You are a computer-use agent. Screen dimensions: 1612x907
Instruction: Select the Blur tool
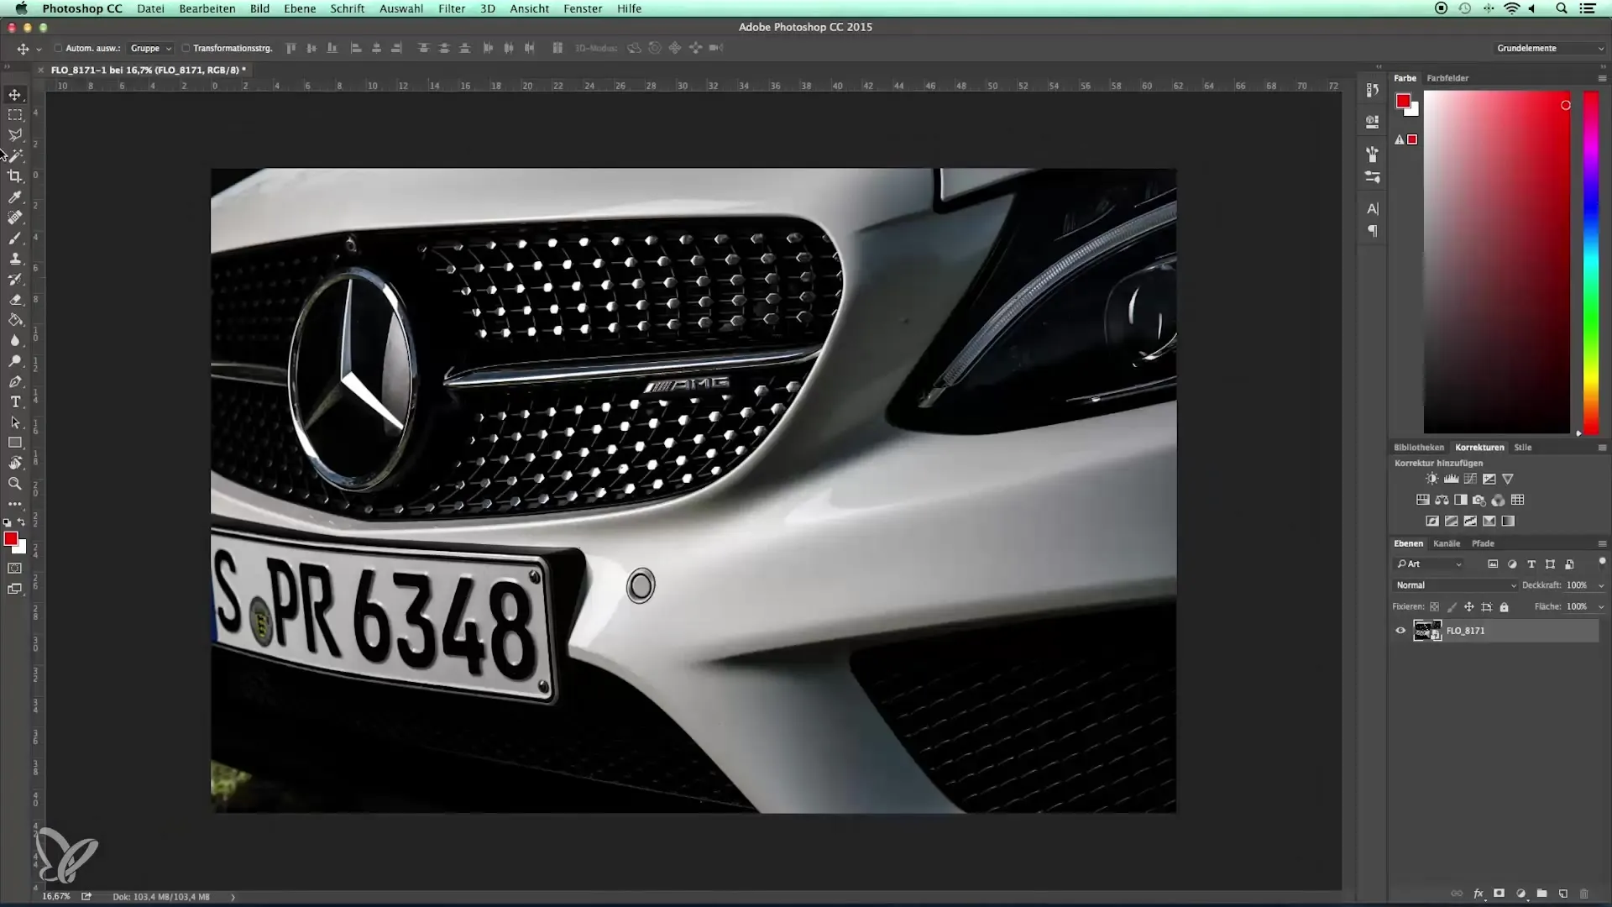click(x=15, y=341)
